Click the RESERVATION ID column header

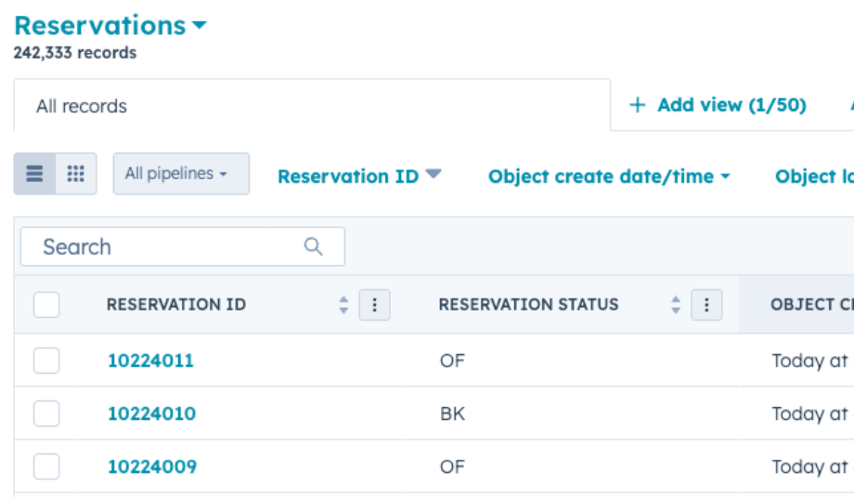tap(176, 304)
